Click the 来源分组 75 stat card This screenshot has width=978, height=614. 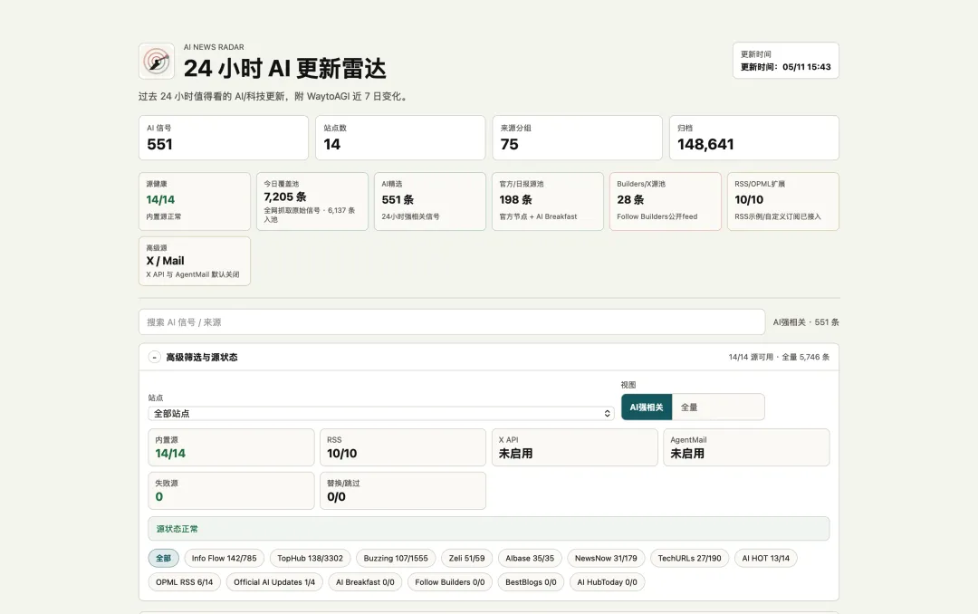(x=577, y=138)
